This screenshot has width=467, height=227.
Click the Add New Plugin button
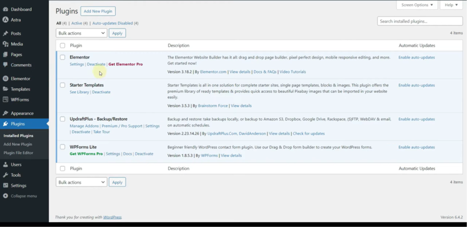[x=98, y=11]
